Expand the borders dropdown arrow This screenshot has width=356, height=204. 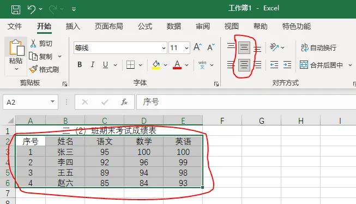[x=141, y=65]
